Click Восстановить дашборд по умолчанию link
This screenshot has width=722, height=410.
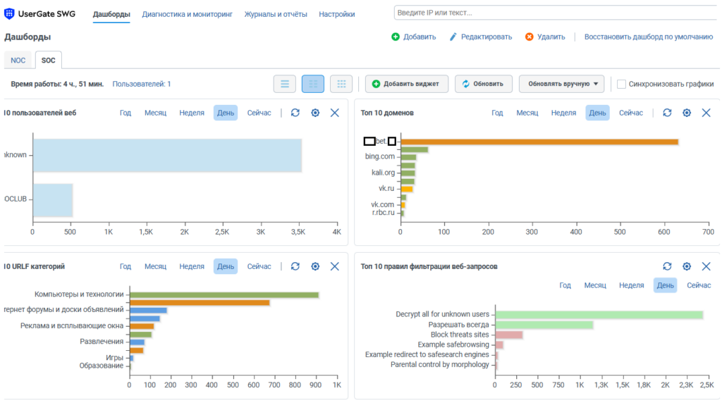pos(649,37)
